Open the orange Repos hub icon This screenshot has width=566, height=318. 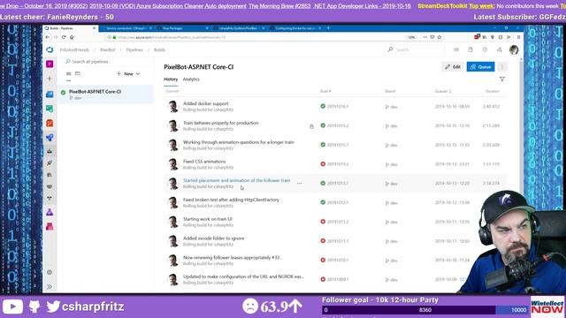click(x=50, y=123)
